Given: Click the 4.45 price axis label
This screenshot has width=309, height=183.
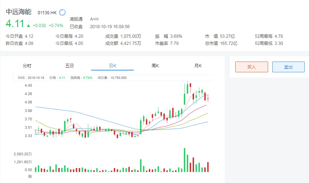Looking at the screenshot, I should (28, 85).
